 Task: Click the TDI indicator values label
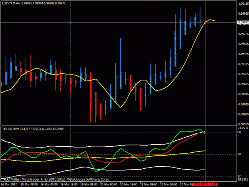click(33, 129)
